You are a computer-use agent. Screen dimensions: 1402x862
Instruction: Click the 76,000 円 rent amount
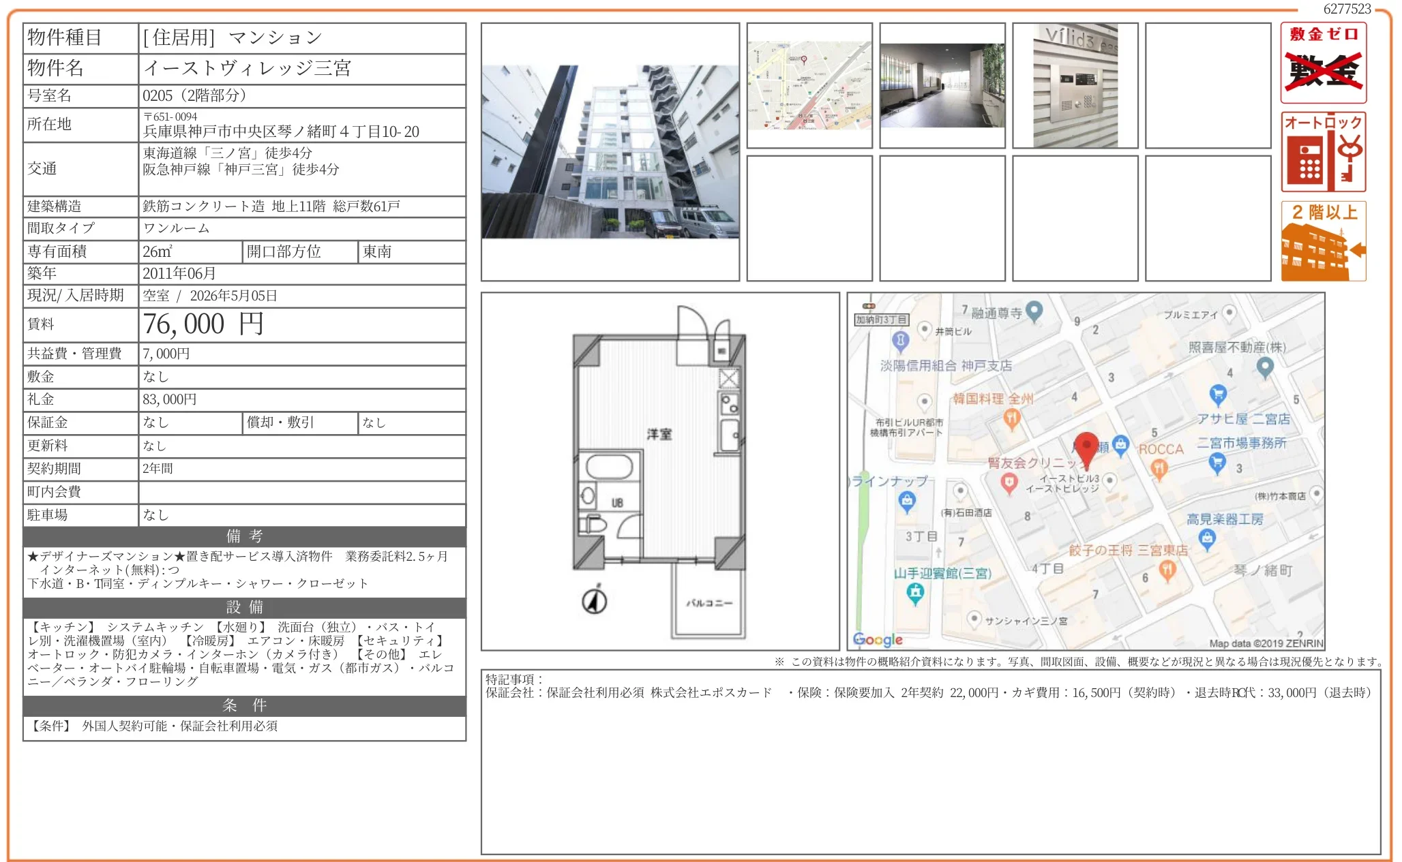(203, 324)
